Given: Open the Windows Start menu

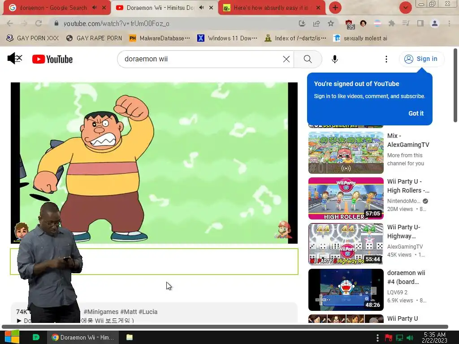Looking at the screenshot, I should [12, 337].
